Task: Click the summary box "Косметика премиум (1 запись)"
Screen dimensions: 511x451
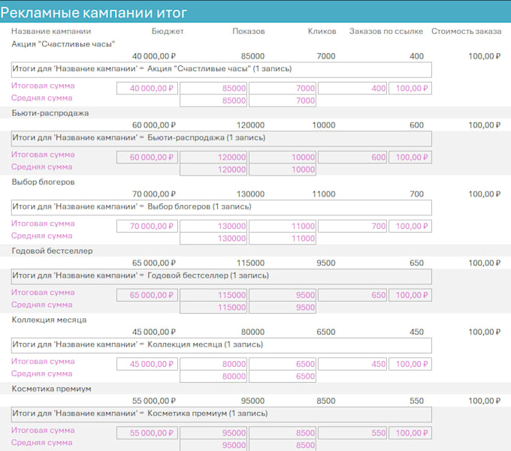Action: [221, 414]
